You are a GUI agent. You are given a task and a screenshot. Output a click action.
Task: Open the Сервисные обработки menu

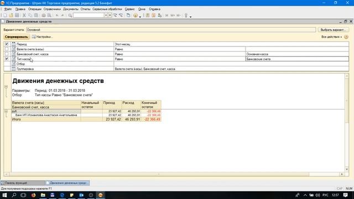click(107, 9)
